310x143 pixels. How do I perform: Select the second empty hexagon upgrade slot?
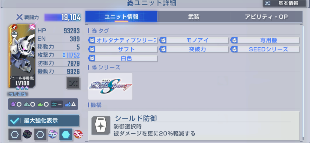[x=40, y=135]
